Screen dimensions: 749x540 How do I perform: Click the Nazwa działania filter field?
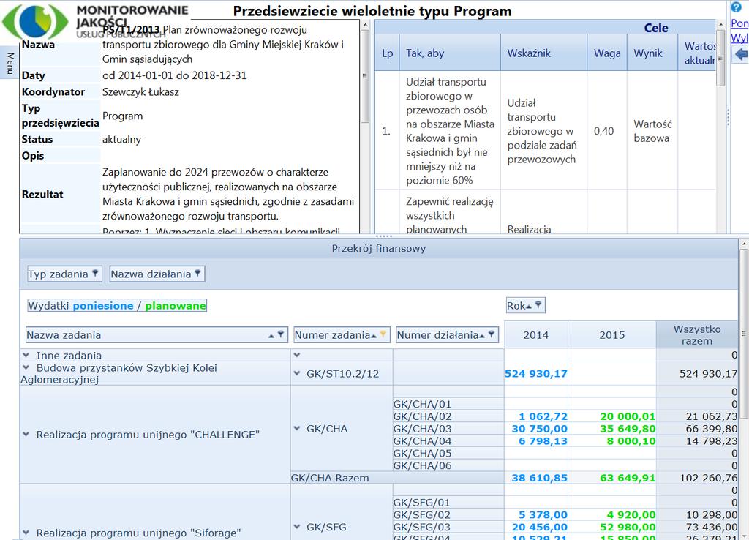click(x=157, y=274)
